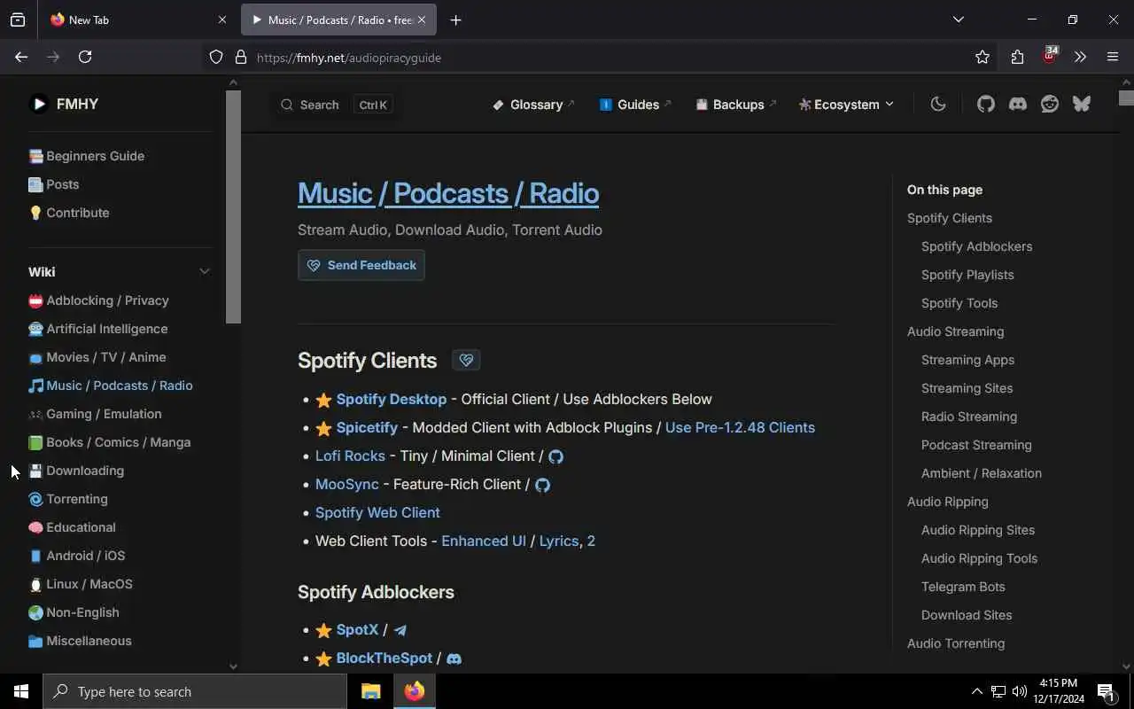Jump to Telegram Bots in On this page

coord(963,587)
